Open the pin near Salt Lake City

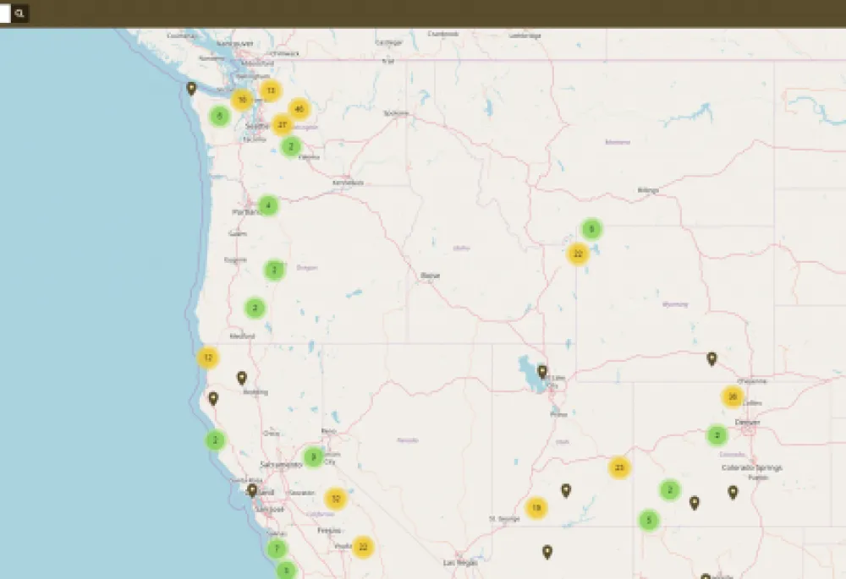[x=543, y=371]
